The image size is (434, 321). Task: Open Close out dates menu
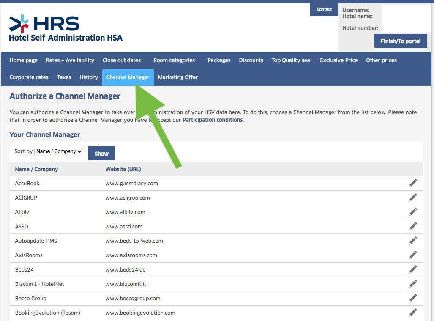click(x=122, y=60)
